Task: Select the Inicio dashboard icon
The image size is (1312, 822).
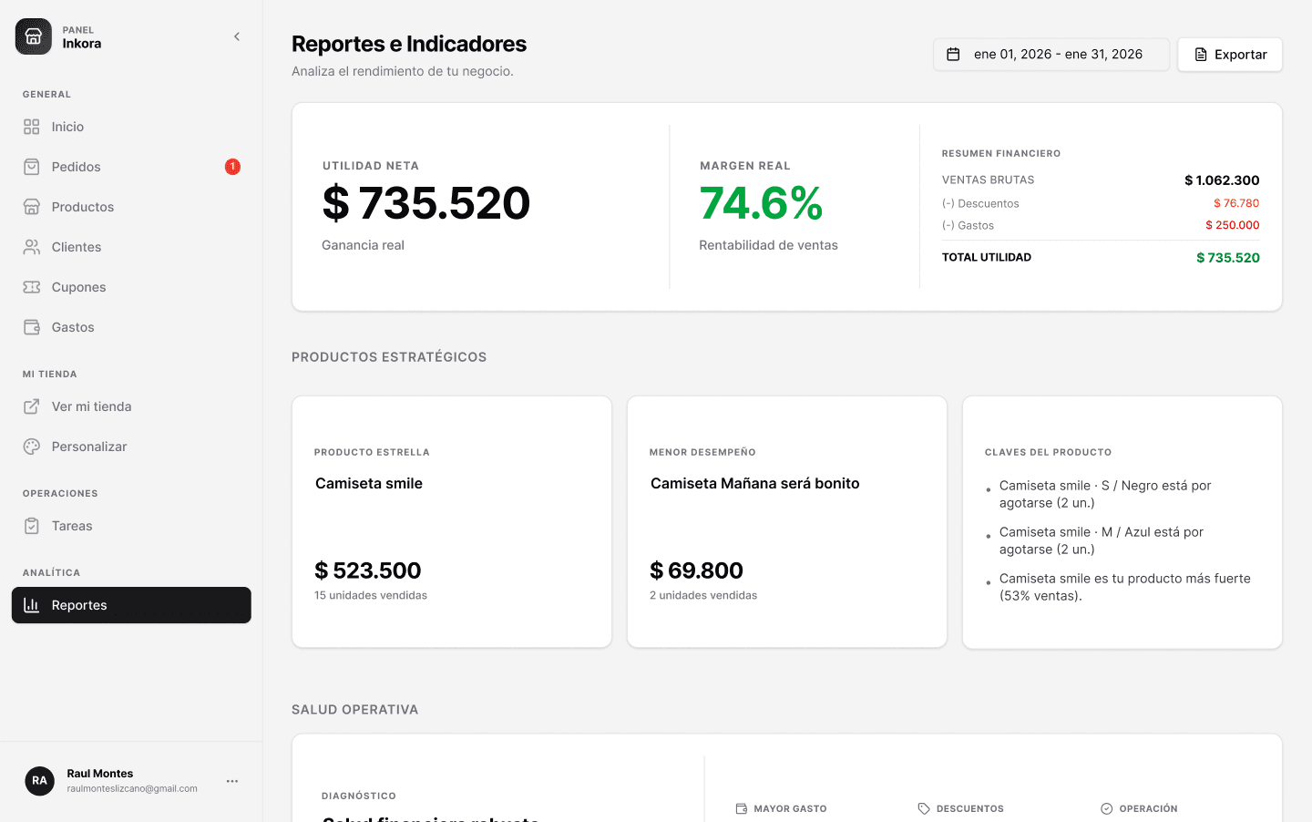Action: click(31, 126)
